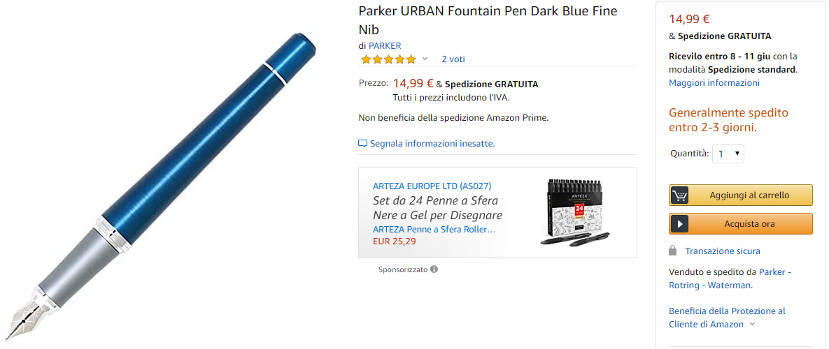
Task: Report inaccurate info via Segnala informazioni inesatte
Action: (x=432, y=143)
